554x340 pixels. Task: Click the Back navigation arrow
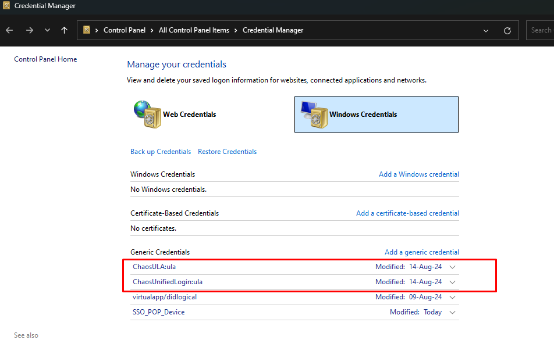(9, 30)
